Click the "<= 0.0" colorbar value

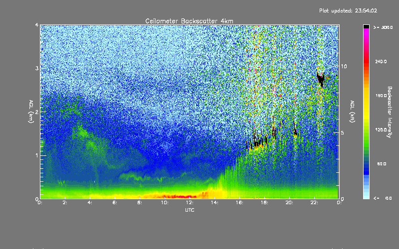383,198
